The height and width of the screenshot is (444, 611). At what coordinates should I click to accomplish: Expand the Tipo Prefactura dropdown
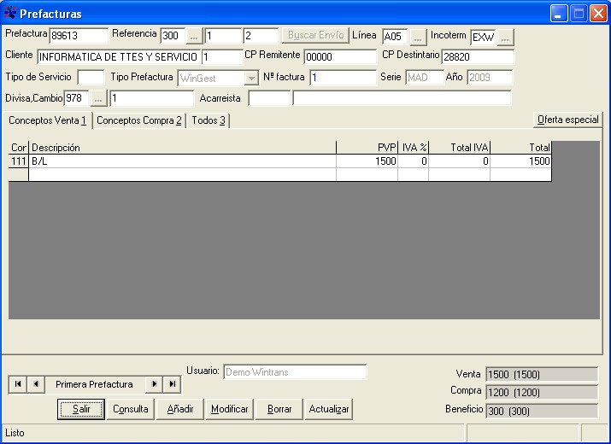tap(252, 79)
